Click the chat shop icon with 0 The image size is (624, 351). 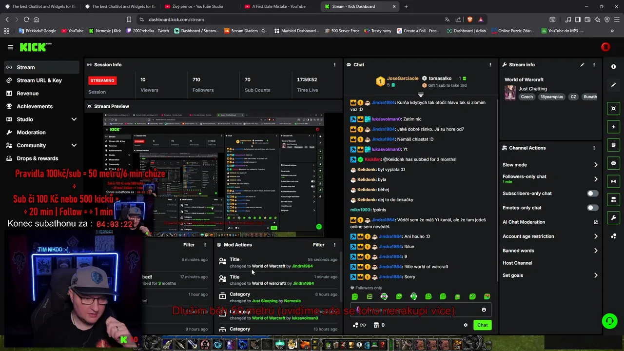[379, 325]
